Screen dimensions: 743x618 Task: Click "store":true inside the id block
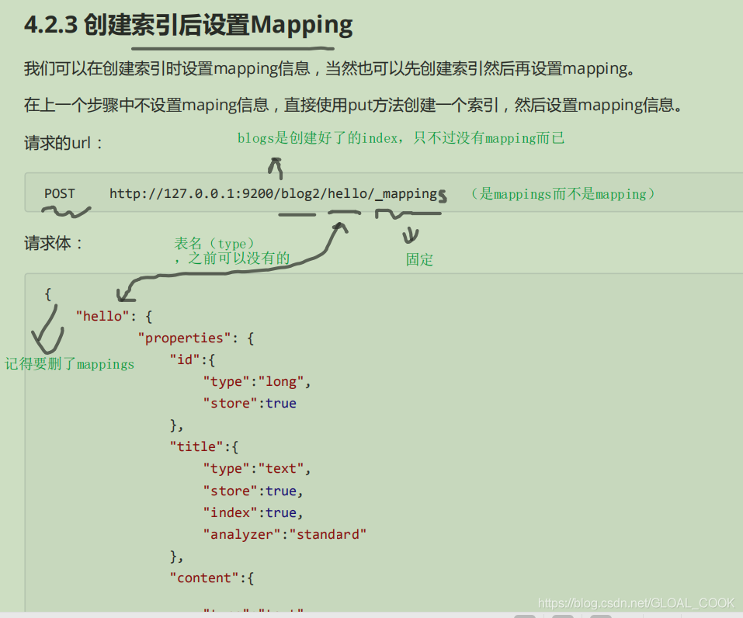click(250, 403)
